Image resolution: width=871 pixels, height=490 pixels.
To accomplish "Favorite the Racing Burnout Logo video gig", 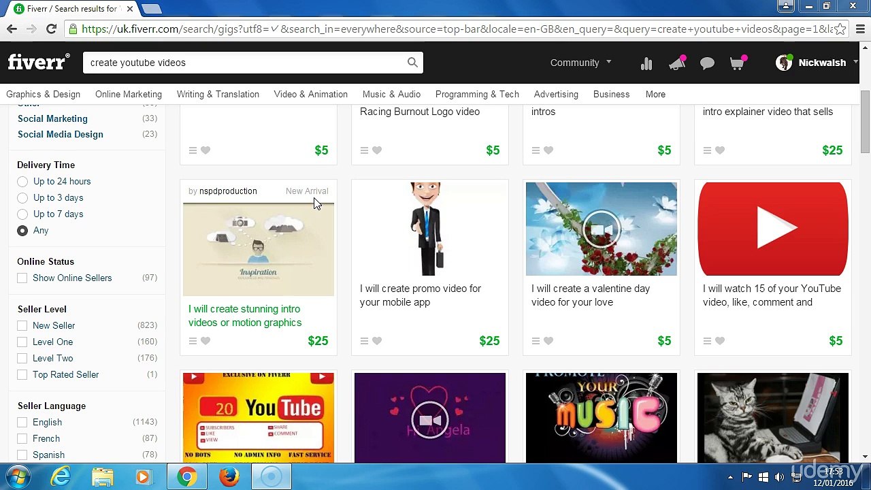I will [377, 150].
